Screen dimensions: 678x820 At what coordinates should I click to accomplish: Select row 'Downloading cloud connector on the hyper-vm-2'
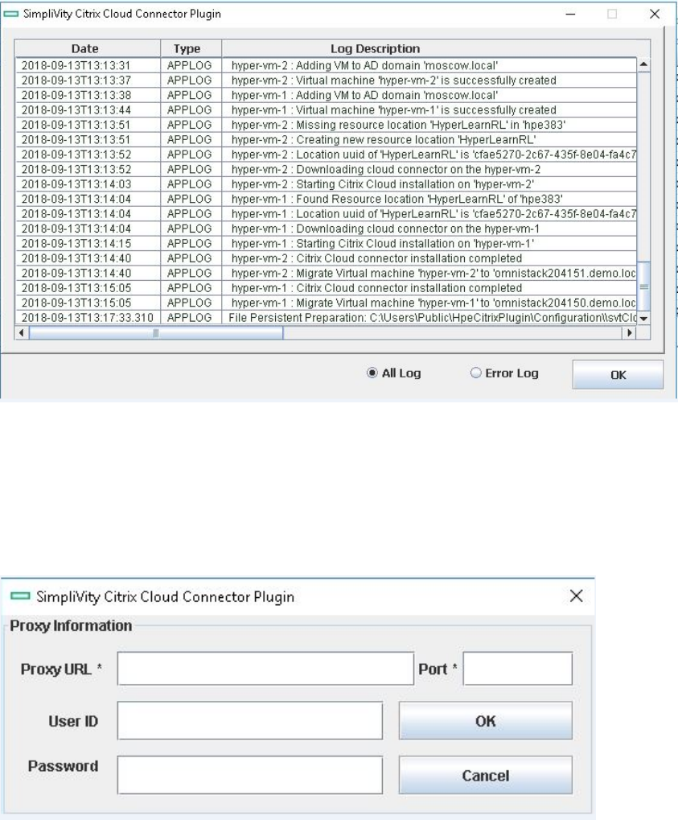(326, 170)
